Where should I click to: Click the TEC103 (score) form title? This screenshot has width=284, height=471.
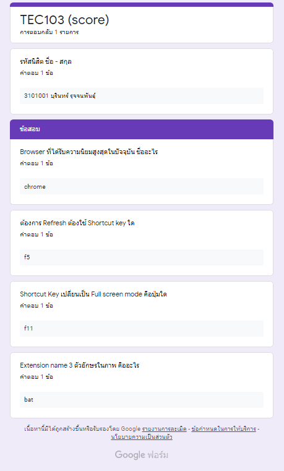tap(64, 20)
